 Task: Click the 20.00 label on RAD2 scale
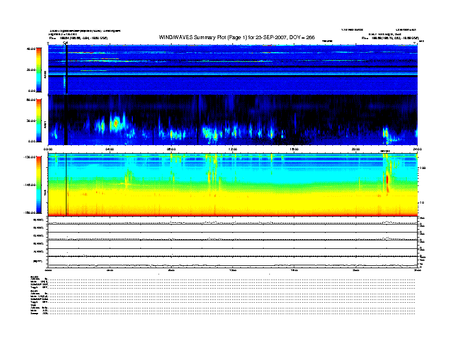click(x=31, y=70)
